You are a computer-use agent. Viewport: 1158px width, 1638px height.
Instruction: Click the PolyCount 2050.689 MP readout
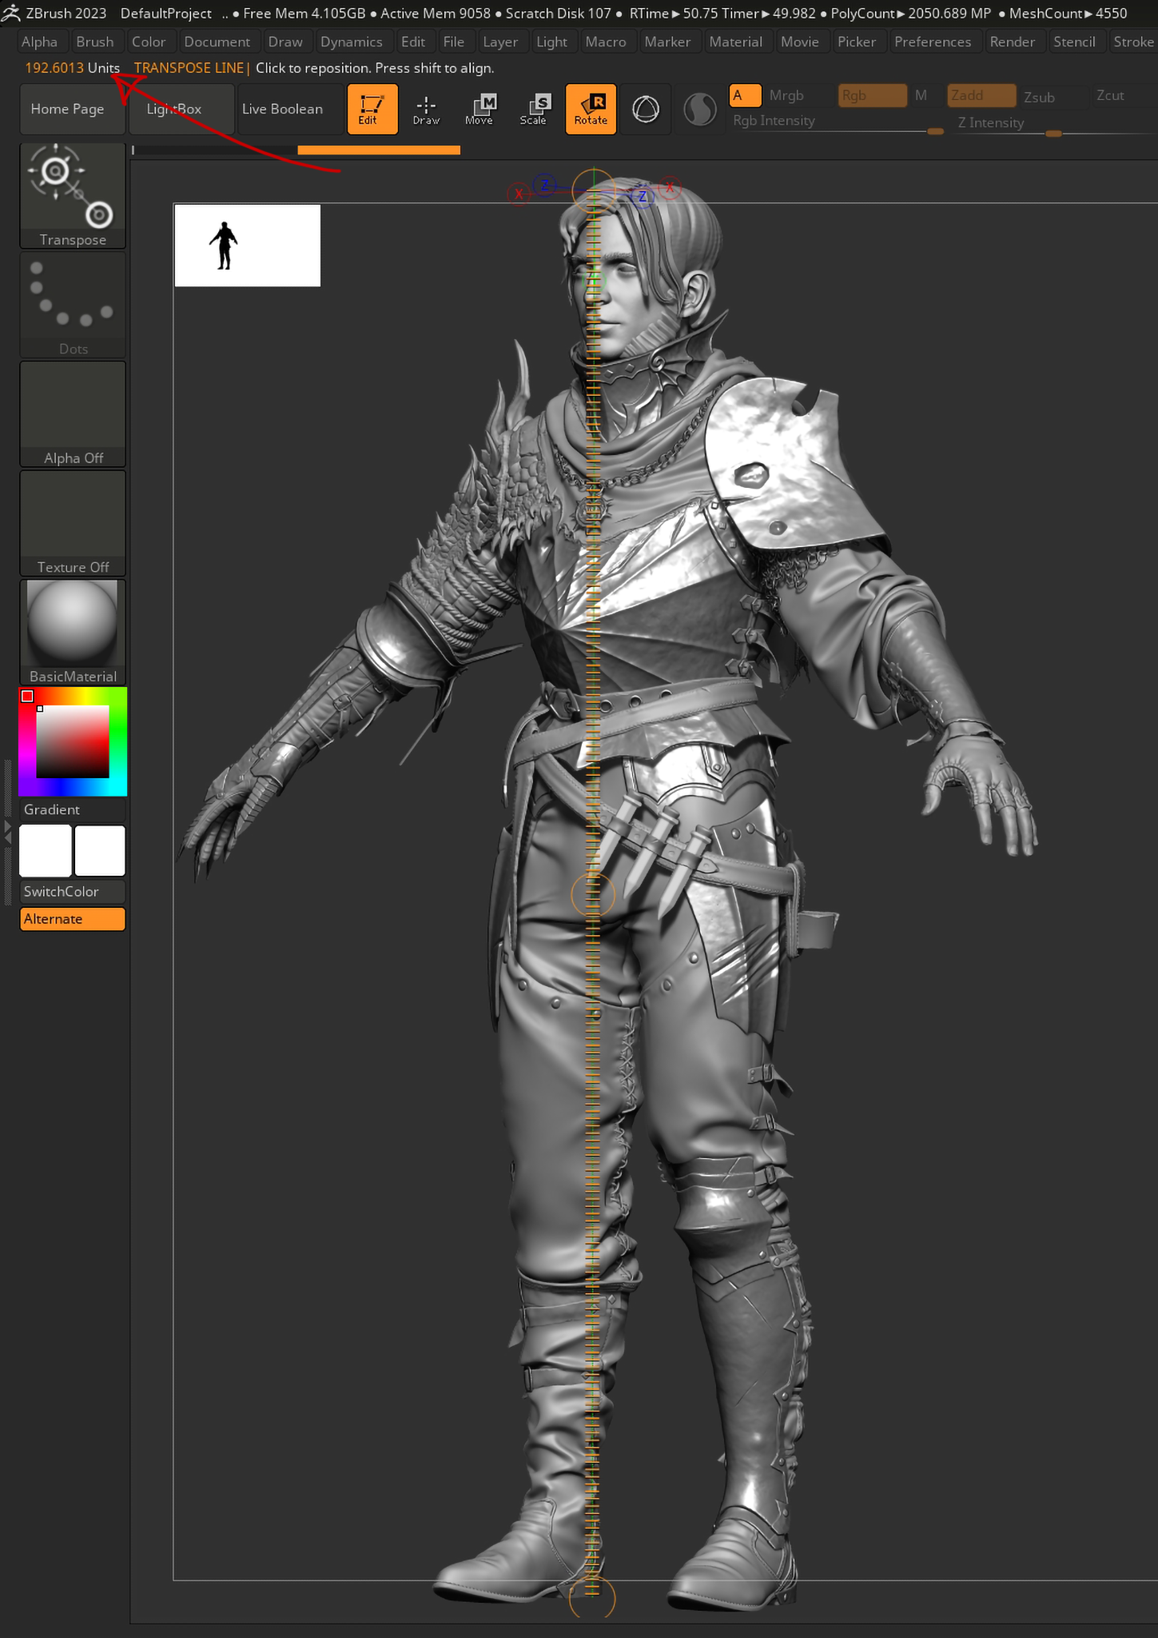tap(911, 14)
